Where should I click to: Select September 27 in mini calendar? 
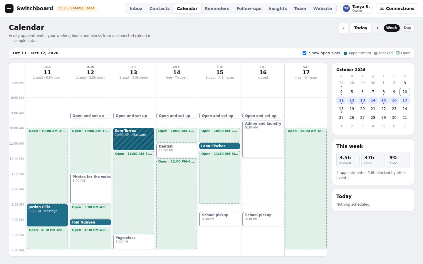341,83
